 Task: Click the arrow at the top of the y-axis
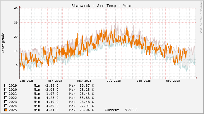click(20, 7)
